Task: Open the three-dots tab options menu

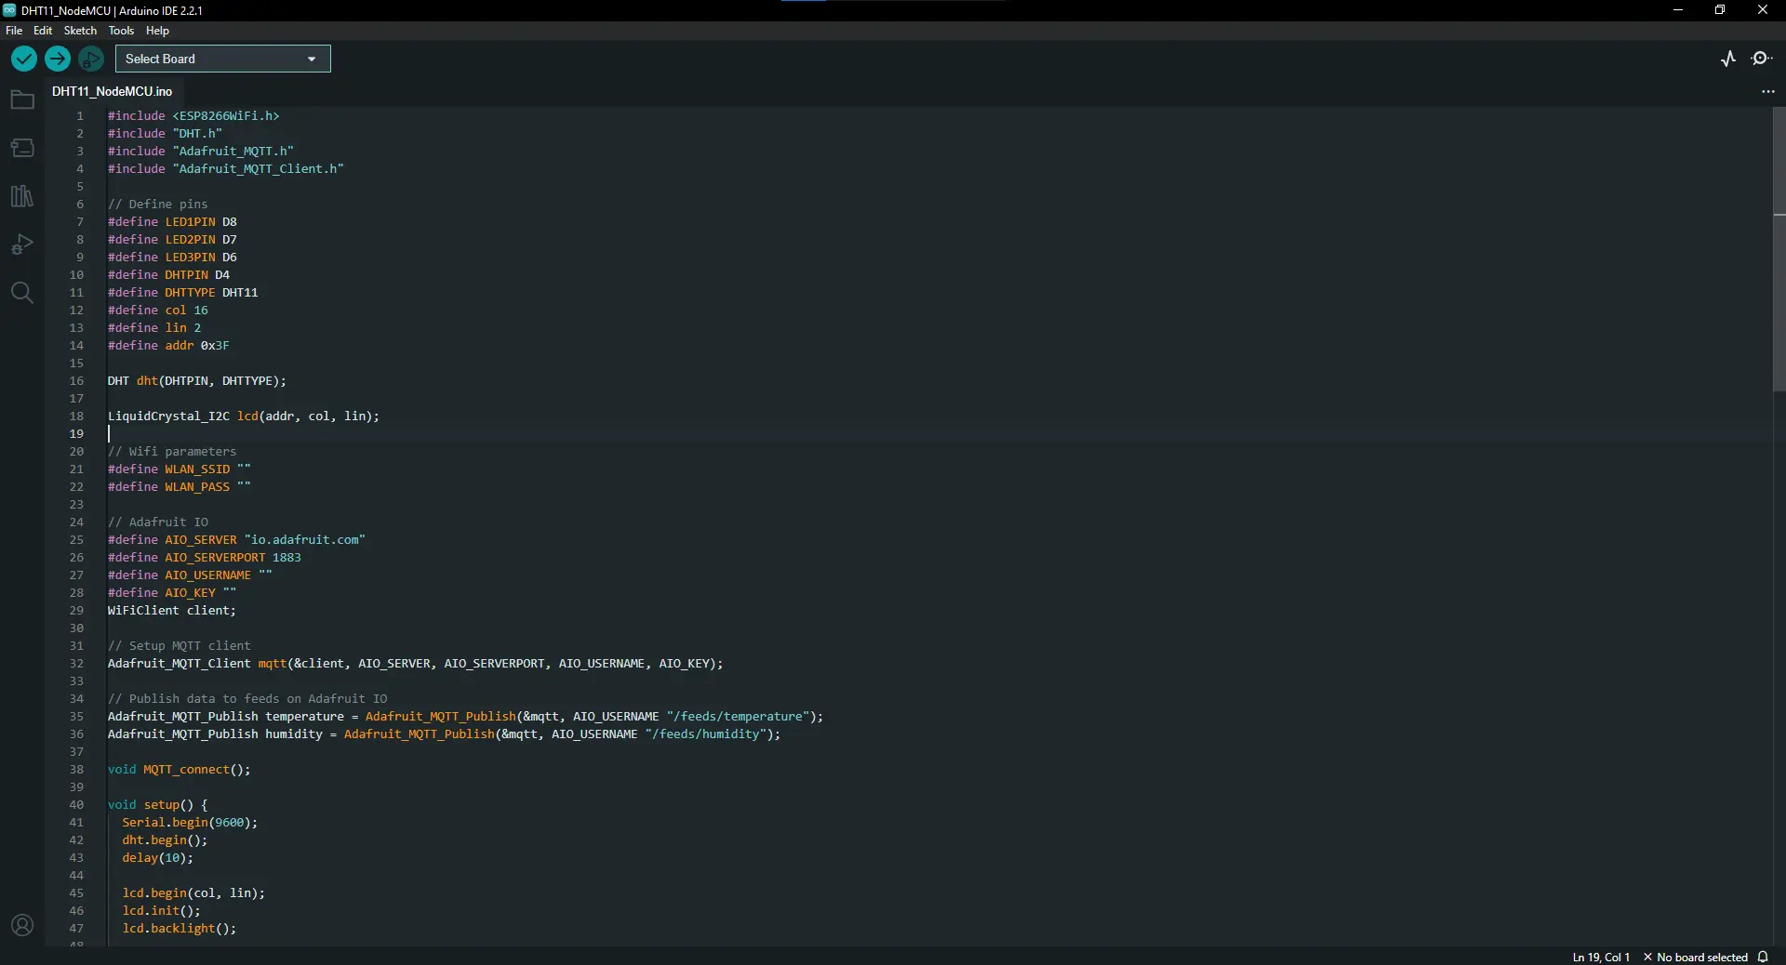Action: 1768,91
